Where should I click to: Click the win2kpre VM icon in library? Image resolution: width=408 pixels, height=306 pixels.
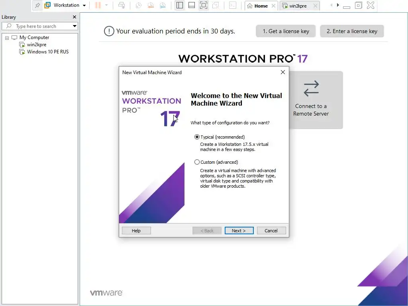22,45
